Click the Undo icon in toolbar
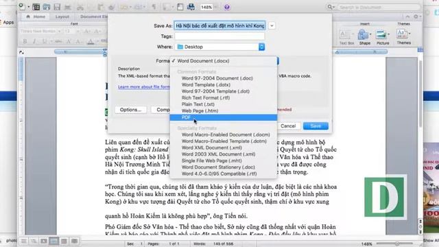 (x=123, y=7)
